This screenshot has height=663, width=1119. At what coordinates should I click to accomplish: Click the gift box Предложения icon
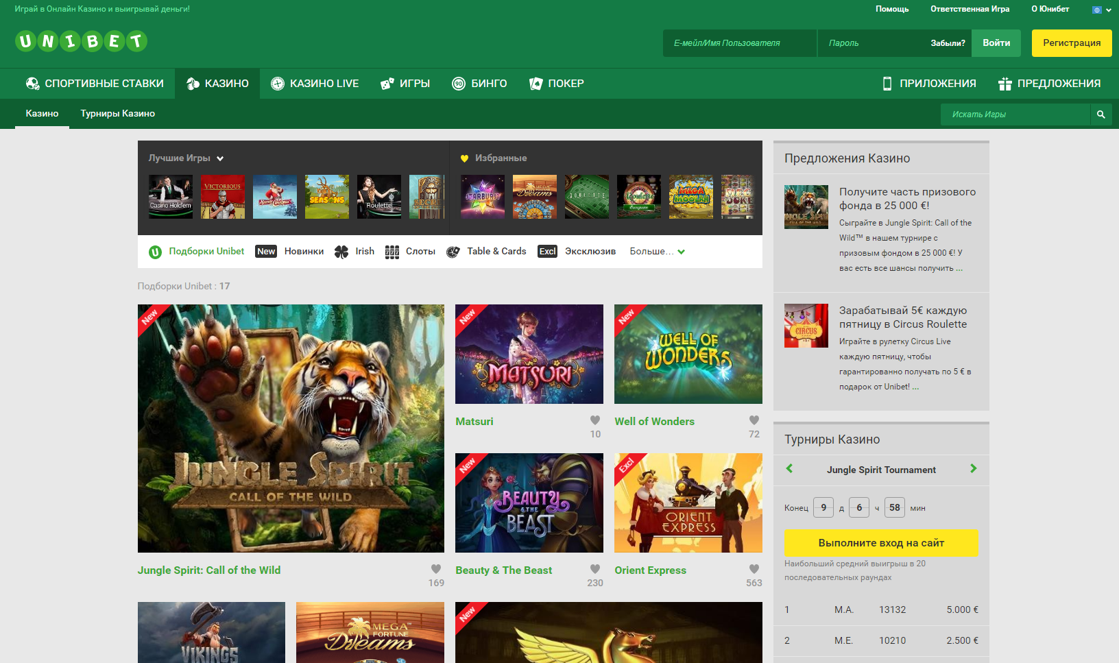click(x=1005, y=84)
